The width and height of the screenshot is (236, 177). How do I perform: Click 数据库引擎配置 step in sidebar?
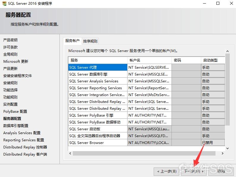16,126
